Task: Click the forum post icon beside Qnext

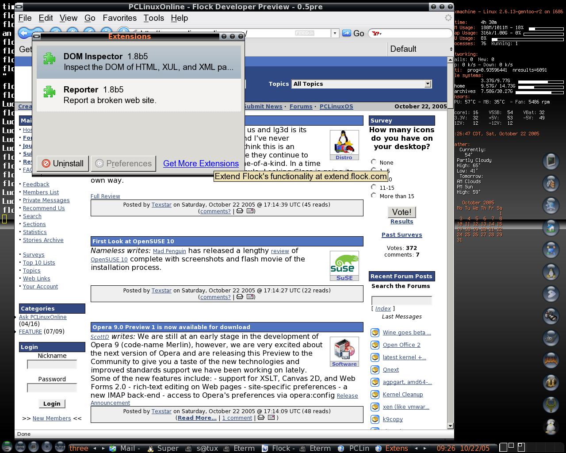Action: [x=375, y=370]
